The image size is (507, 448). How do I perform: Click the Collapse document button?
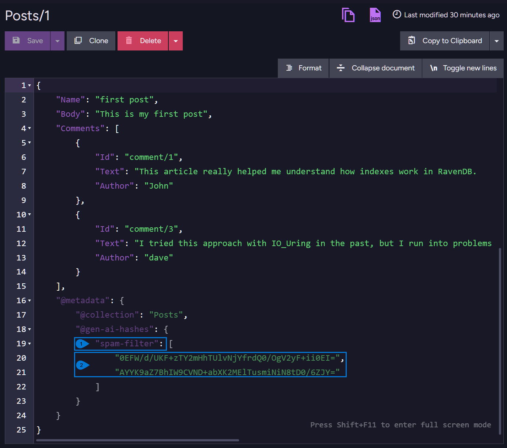point(375,68)
